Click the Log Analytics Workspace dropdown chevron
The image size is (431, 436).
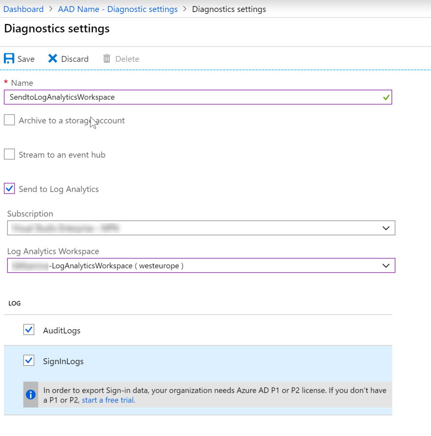[386, 265]
